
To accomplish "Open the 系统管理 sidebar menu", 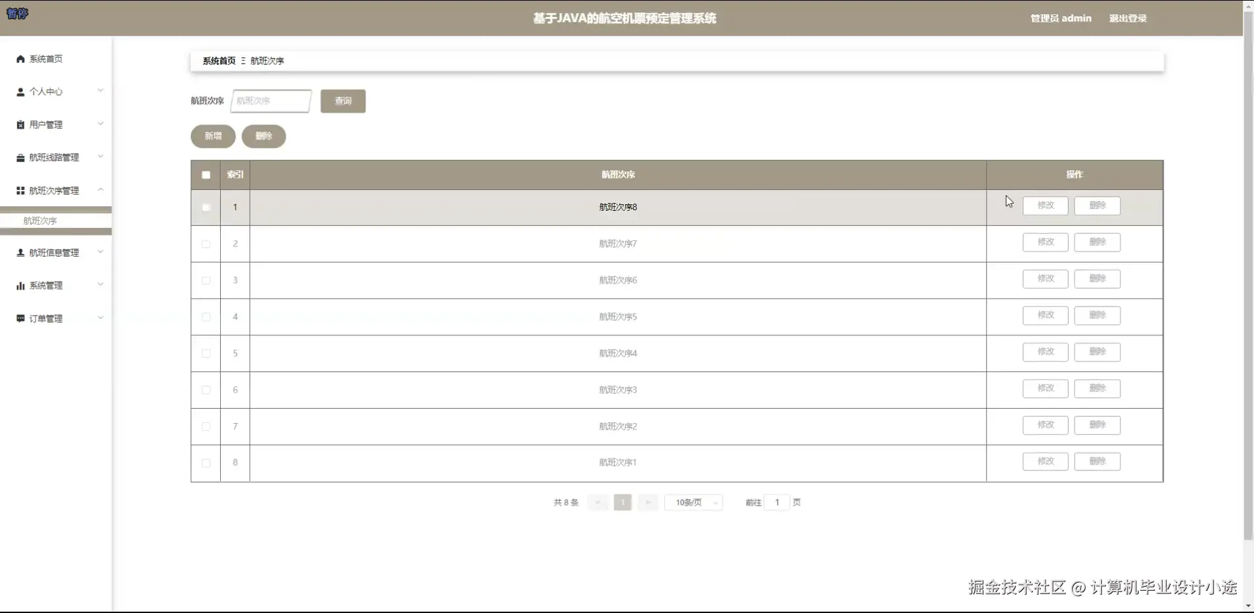I will click(x=56, y=286).
